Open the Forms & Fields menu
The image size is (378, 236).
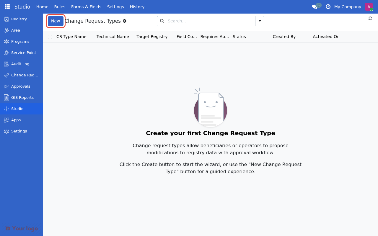click(x=86, y=7)
